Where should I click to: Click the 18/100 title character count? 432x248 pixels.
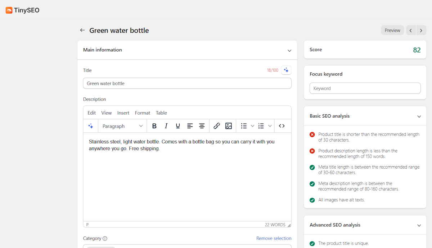273,70
